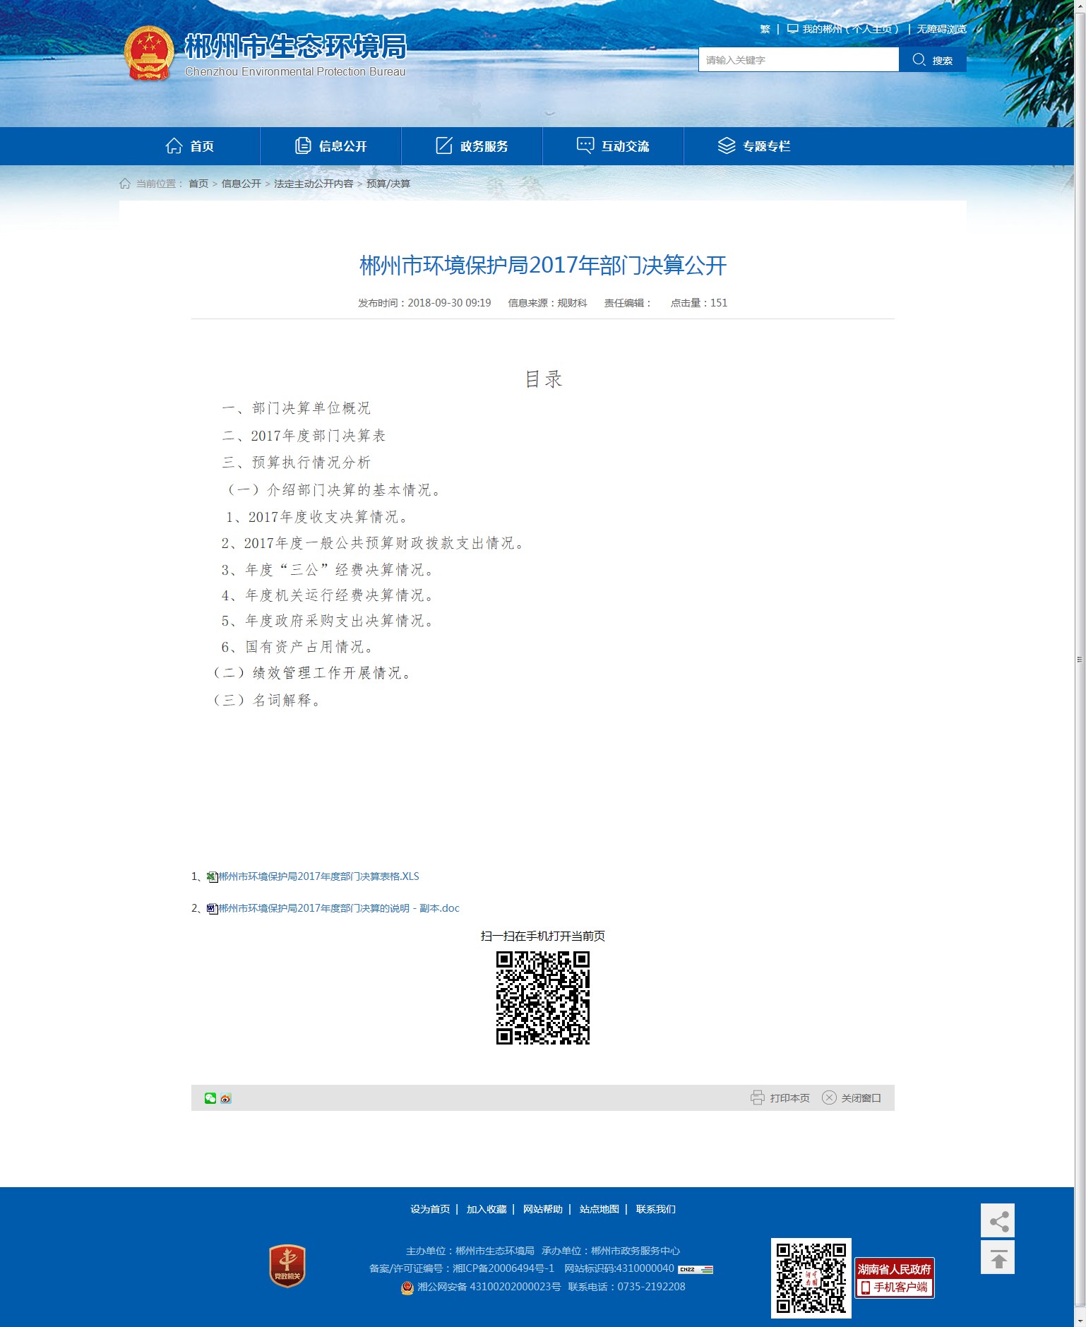The image size is (1086, 1327).
Task: Click the 搜索 search button
Action: (x=933, y=60)
